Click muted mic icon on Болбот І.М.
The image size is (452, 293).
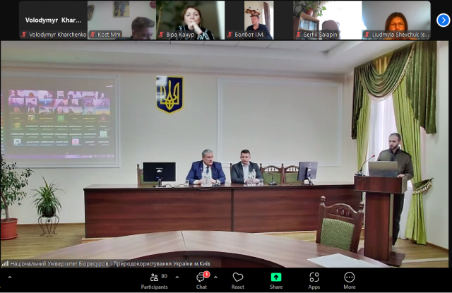click(x=230, y=35)
